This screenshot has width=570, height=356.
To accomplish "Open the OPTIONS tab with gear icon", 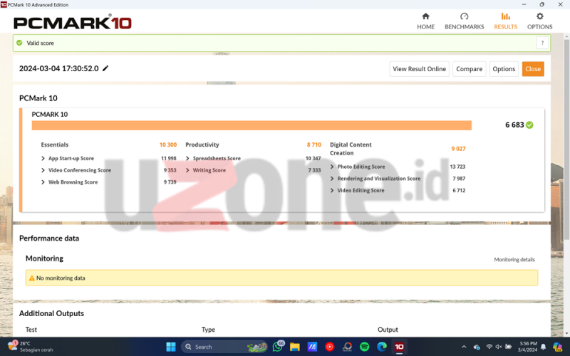I will point(539,21).
